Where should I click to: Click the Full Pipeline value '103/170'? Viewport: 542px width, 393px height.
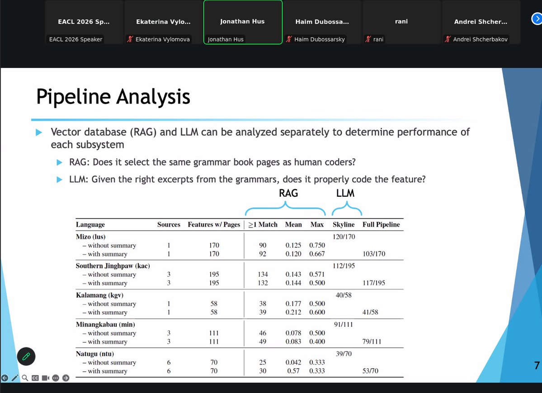pos(374,254)
